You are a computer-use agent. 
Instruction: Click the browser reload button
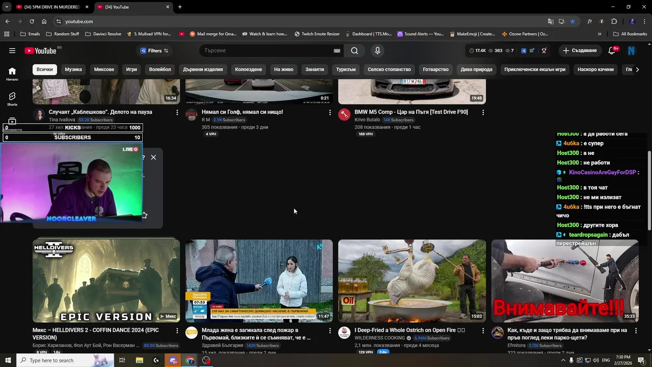click(x=32, y=21)
